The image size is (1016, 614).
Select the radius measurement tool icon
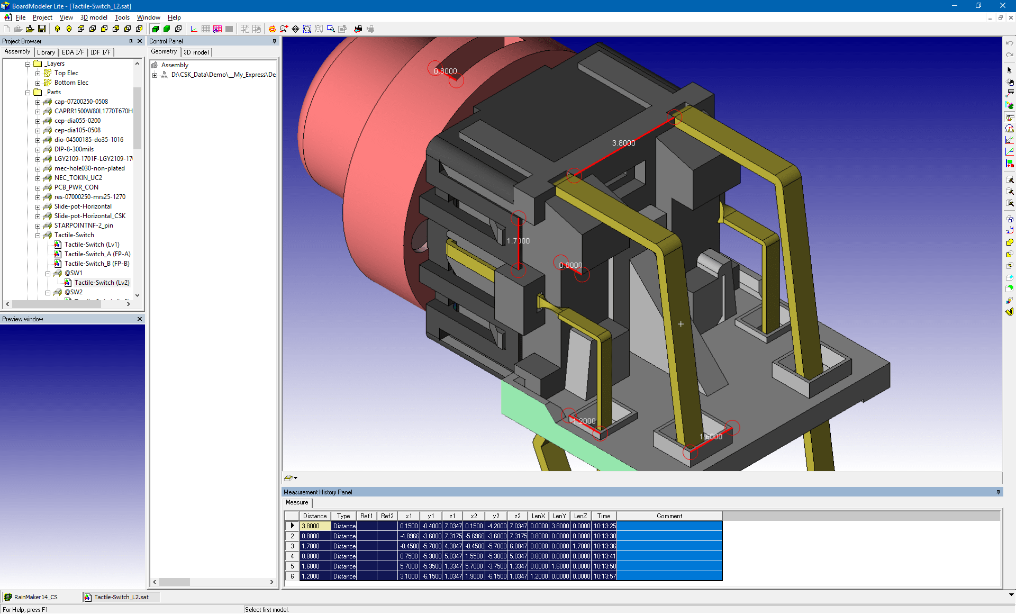pos(1010,129)
